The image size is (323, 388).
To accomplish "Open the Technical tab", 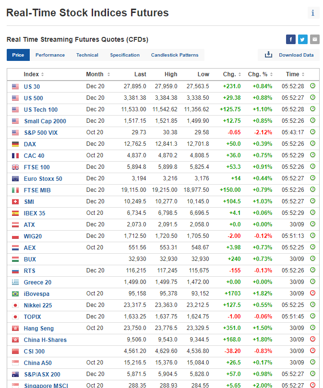I will pyautogui.click(x=87, y=55).
